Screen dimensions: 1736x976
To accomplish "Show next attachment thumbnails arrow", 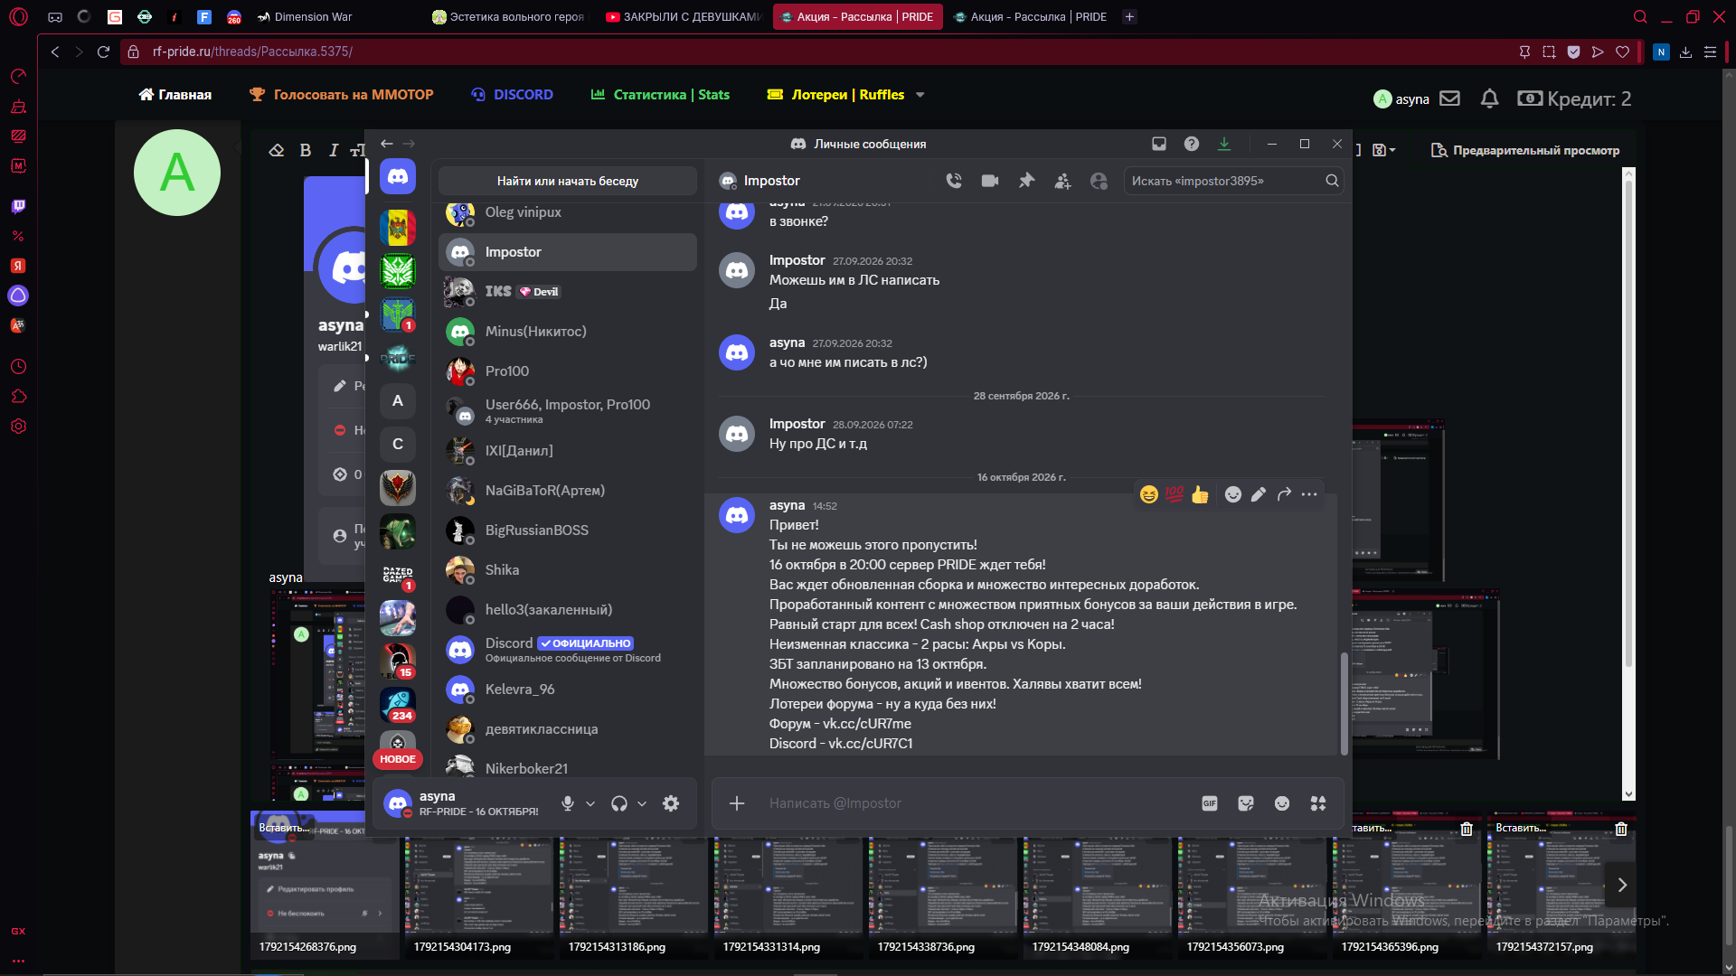I will [1622, 885].
